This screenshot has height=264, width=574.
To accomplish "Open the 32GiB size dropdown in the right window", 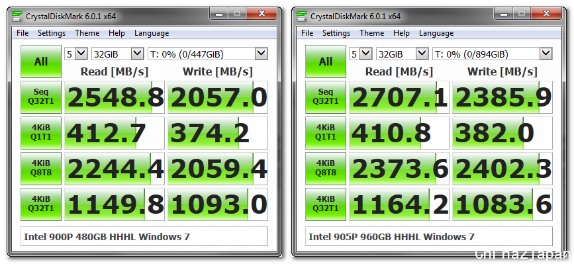I will coord(402,54).
